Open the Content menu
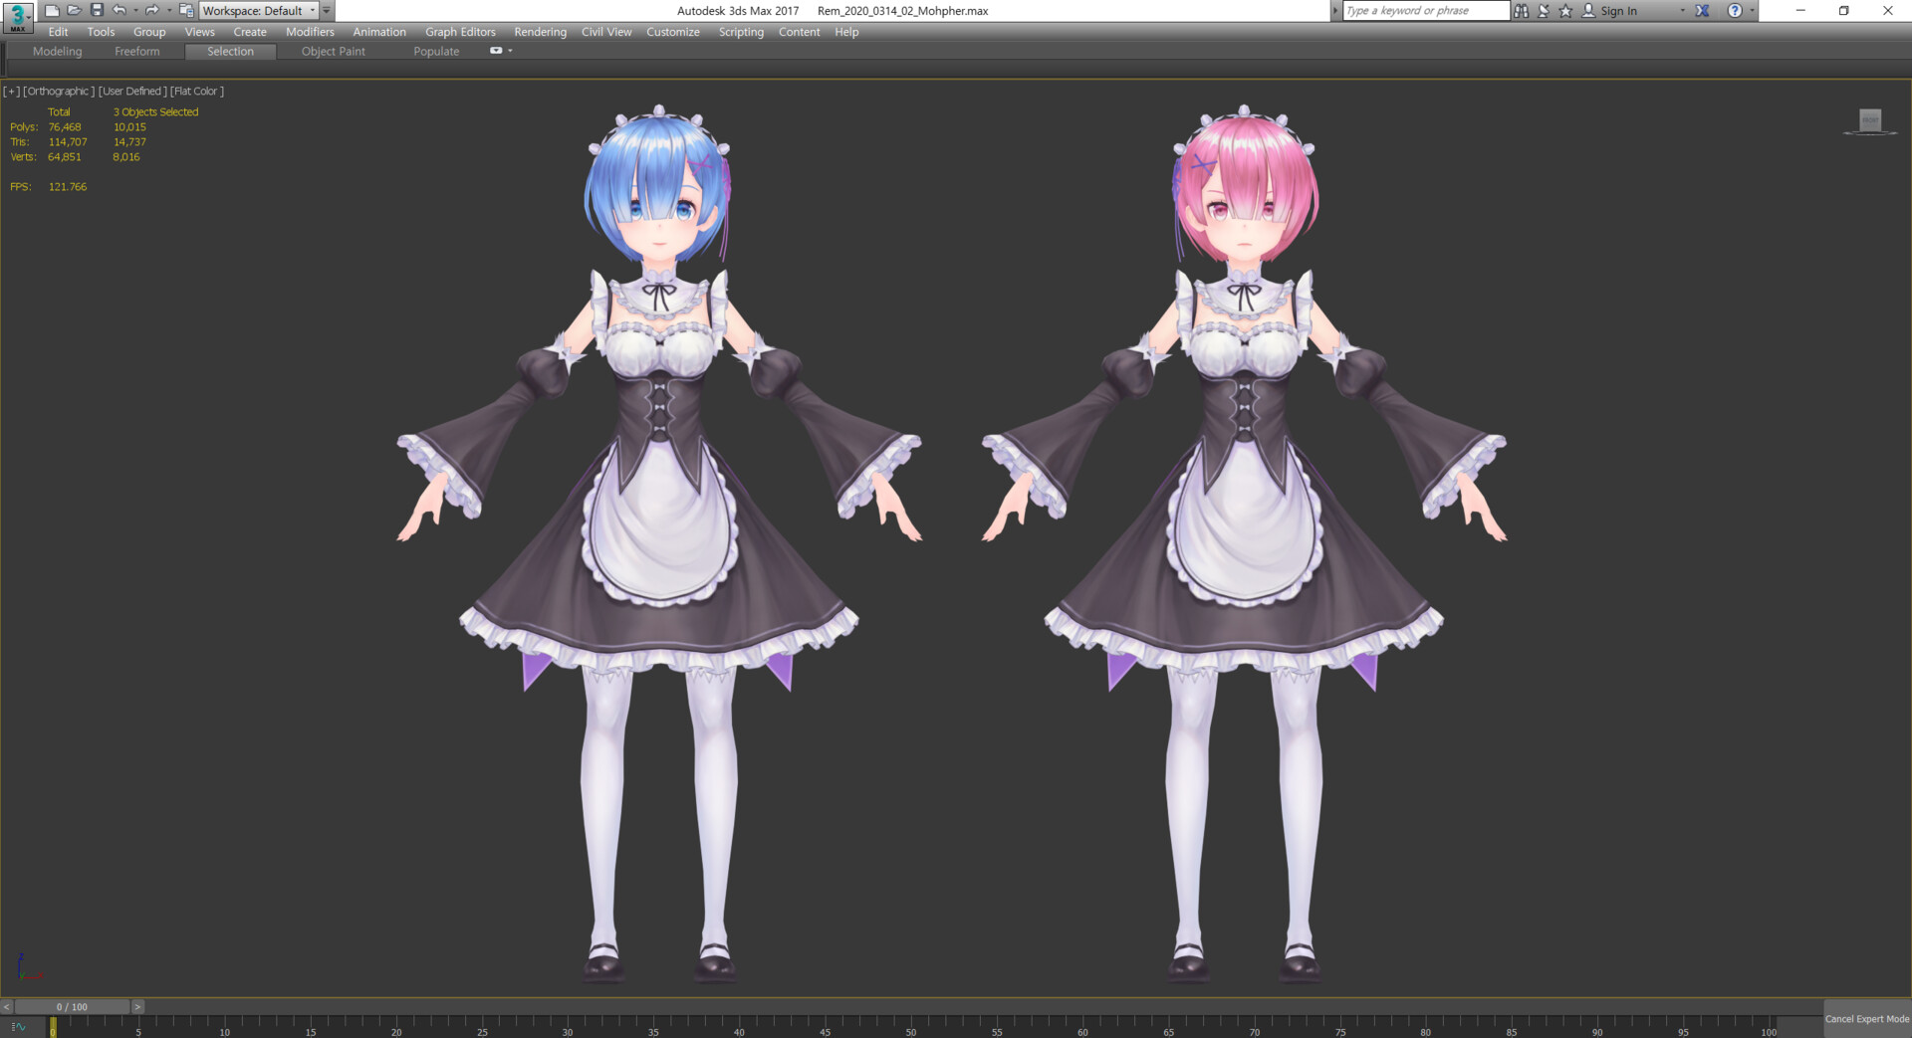This screenshot has height=1038, width=1912. (x=799, y=32)
